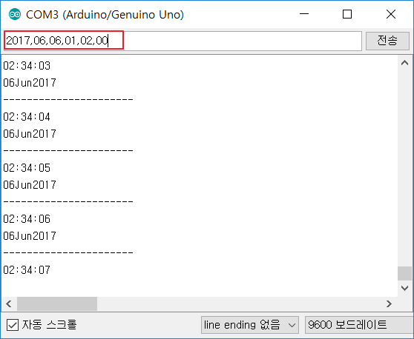Send the typed text with 전송 button
The image size is (414, 339).
pyautogui.click(x=387, y=41)
